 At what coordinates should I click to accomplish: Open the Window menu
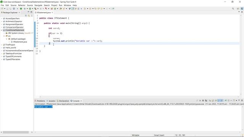click(x=67, y=5)
